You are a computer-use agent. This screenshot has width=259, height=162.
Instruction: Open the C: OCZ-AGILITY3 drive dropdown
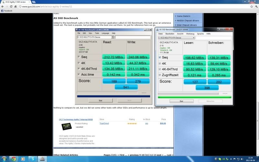(x=176, y=38)
